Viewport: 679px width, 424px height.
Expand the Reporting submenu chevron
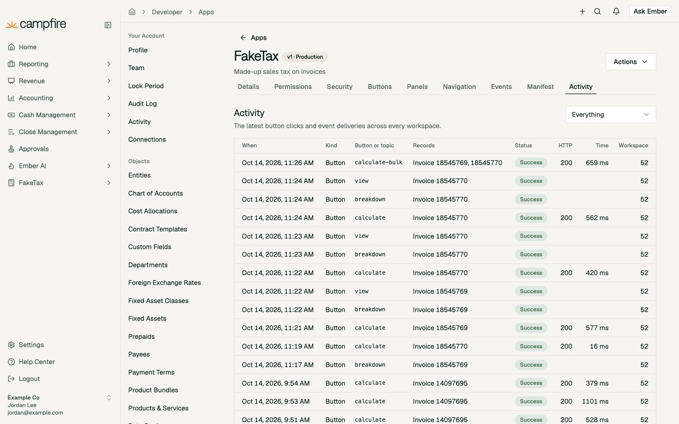(109, 64)
